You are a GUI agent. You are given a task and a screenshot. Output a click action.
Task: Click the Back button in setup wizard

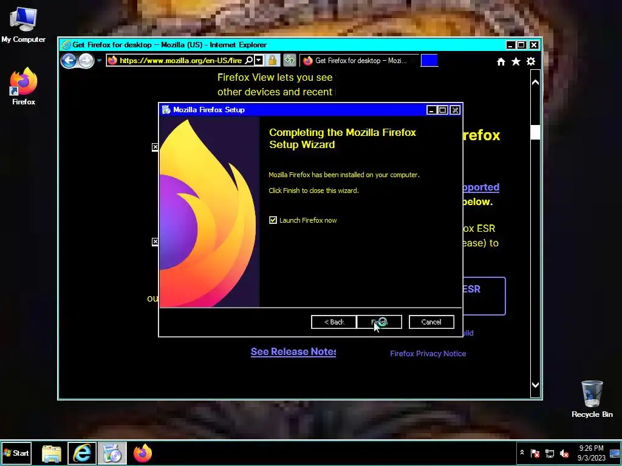333,322
